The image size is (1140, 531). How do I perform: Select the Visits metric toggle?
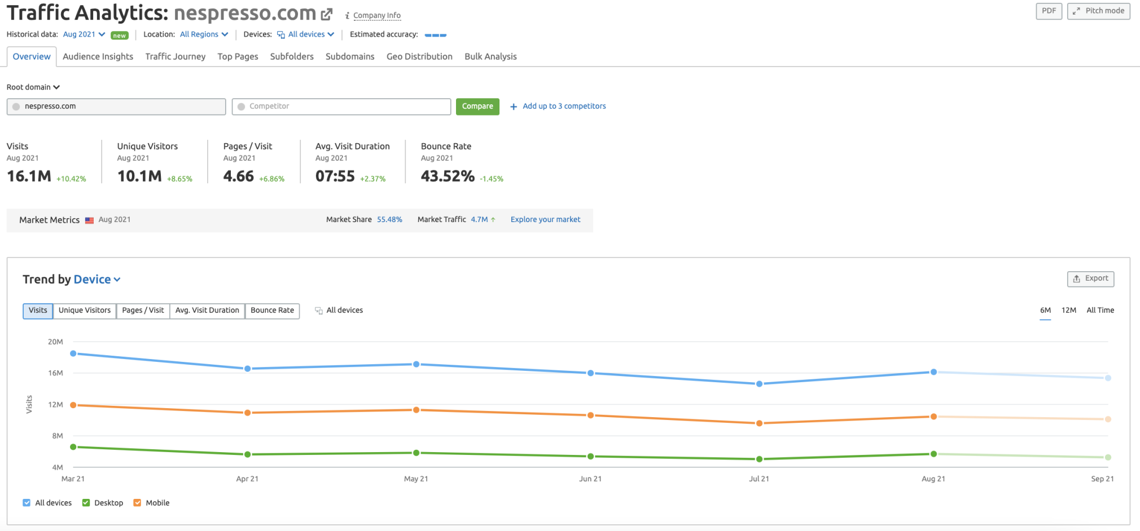coord(38,311)
